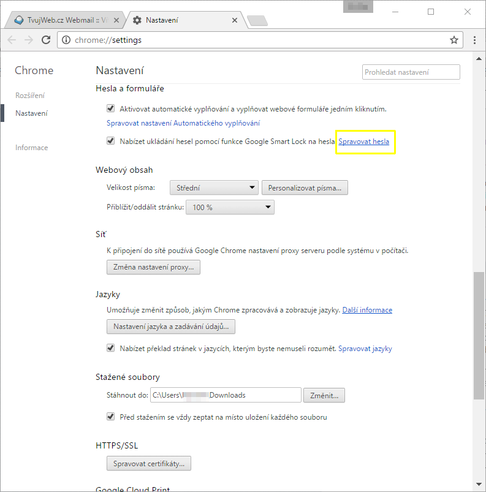Open Rozšíření in the left sidebar
The image size is (486, 492).
30,96
